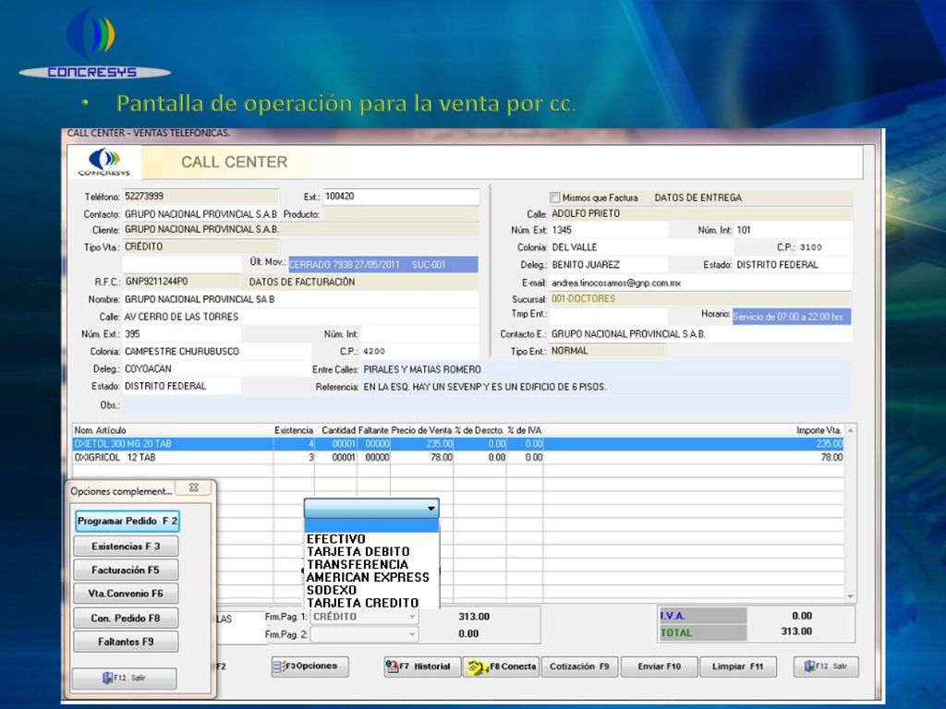Click Facturación F5 button
The height and width of the screenshot is (709, 946).
tap(126, 570)
